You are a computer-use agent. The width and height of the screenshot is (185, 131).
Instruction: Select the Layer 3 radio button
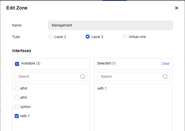88,37
